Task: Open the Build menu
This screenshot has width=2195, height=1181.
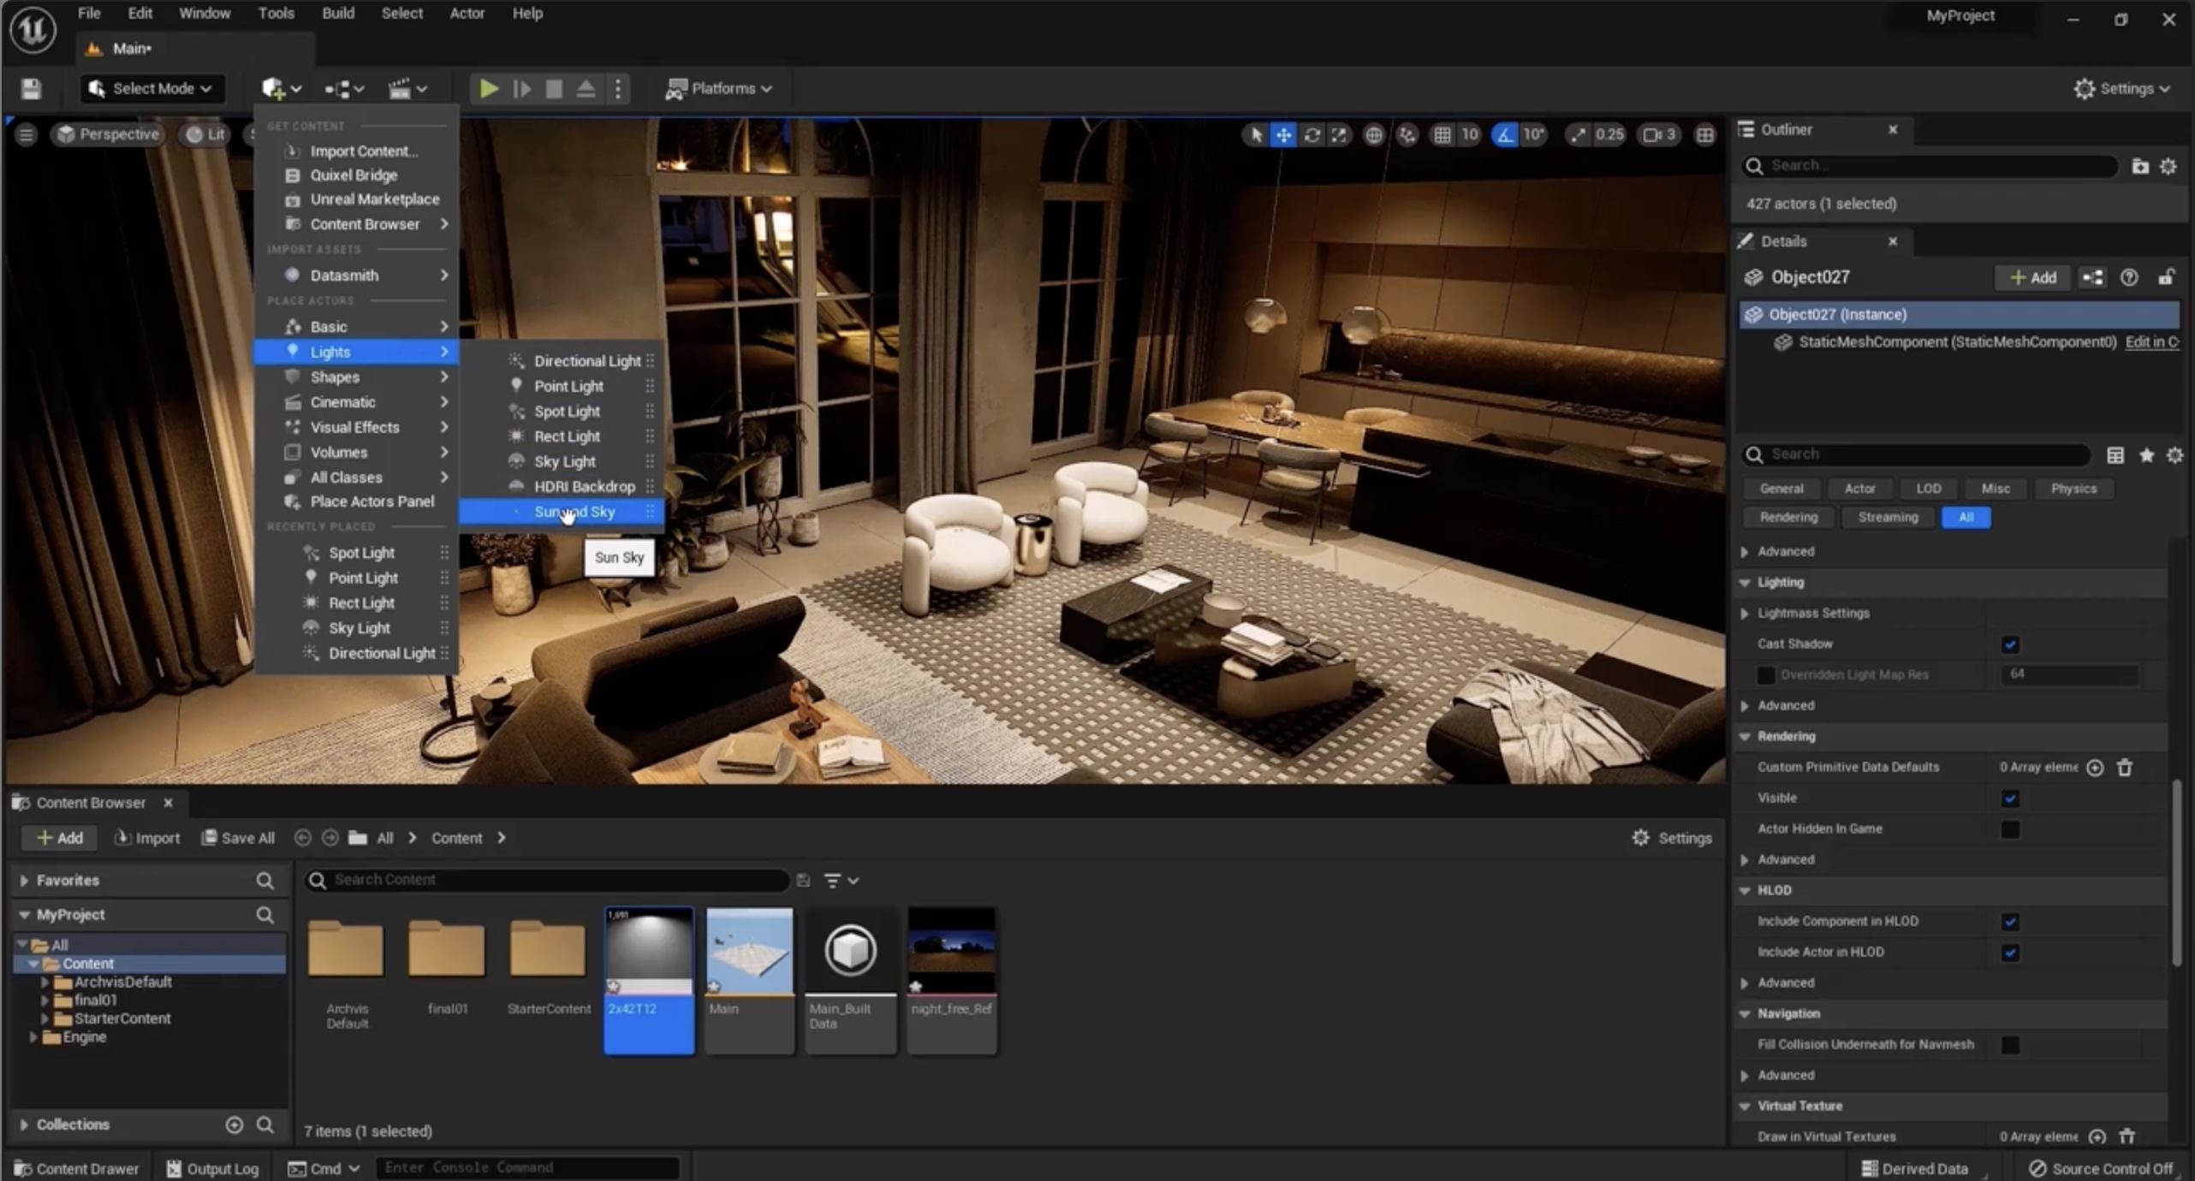Action: pos(337,13)
